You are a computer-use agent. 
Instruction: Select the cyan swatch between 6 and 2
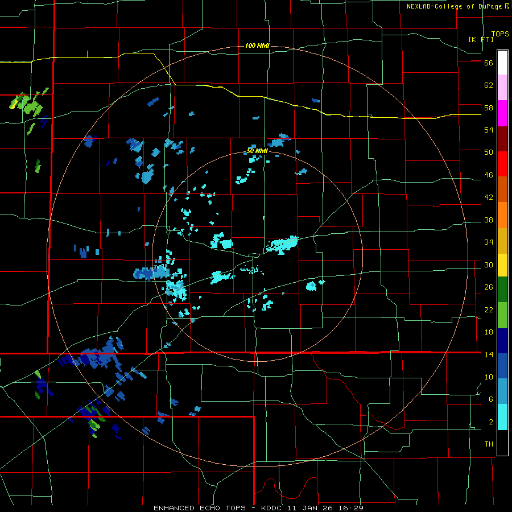click(502, 417)
